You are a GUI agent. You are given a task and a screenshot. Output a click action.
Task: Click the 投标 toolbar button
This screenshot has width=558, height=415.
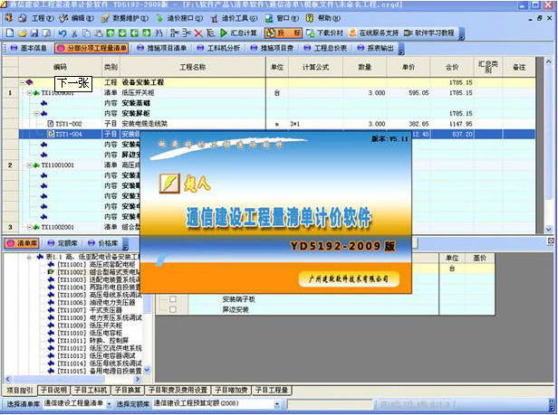pyautogui.click(x=284, y=33)
